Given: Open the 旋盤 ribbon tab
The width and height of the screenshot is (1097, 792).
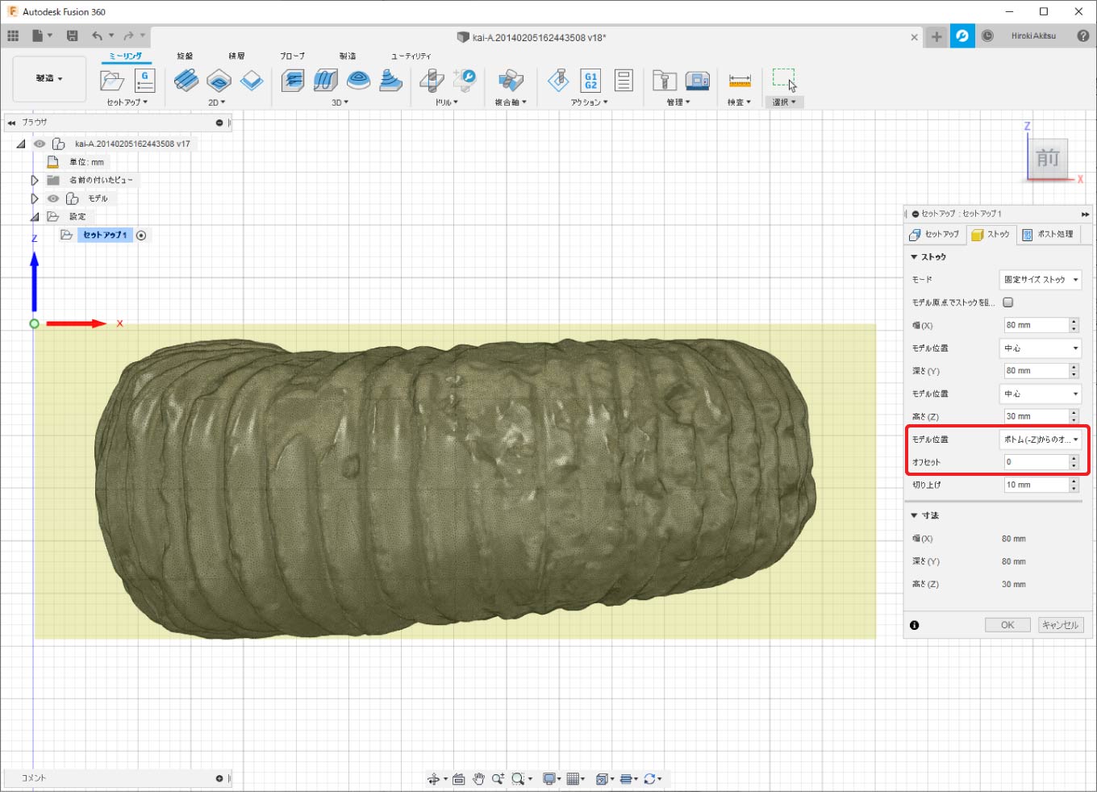Looking at the screenshot, I should pos(185,56).
